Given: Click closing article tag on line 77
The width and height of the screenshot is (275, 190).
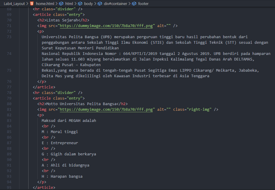Looking at the screenshot, I should click(44, 87).
